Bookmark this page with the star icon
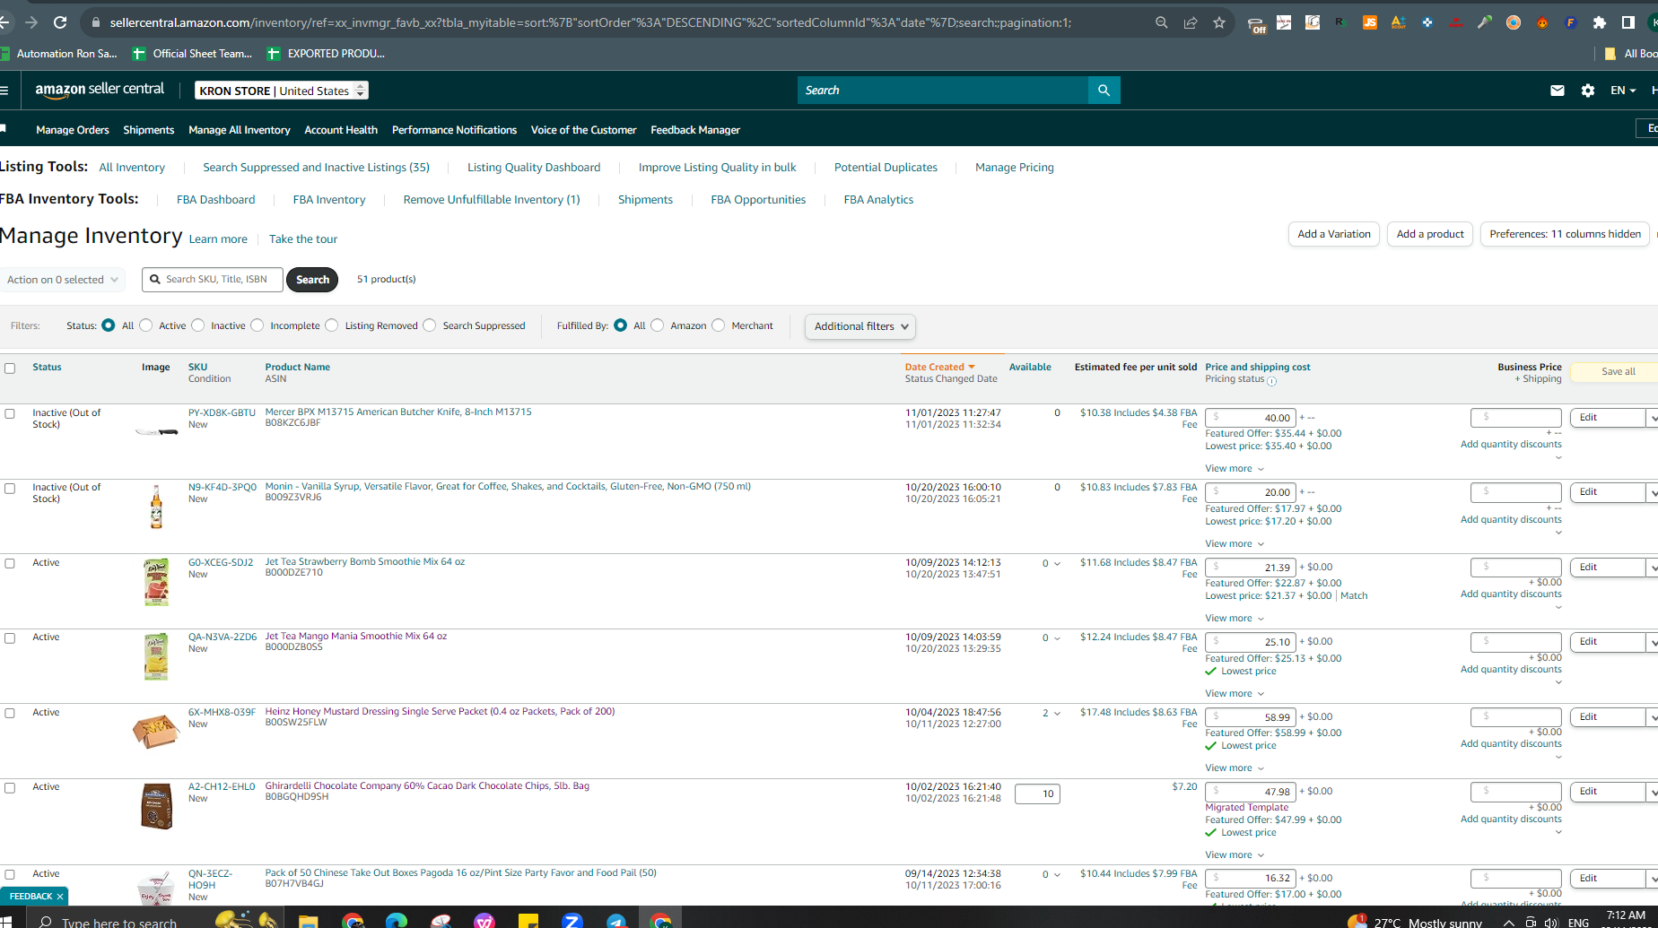Image resolution: width=1658 pixels, height=928 pixels. 1219,22
